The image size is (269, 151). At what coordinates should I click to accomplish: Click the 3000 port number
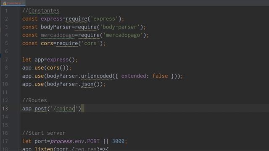click(x=118, y=141)
